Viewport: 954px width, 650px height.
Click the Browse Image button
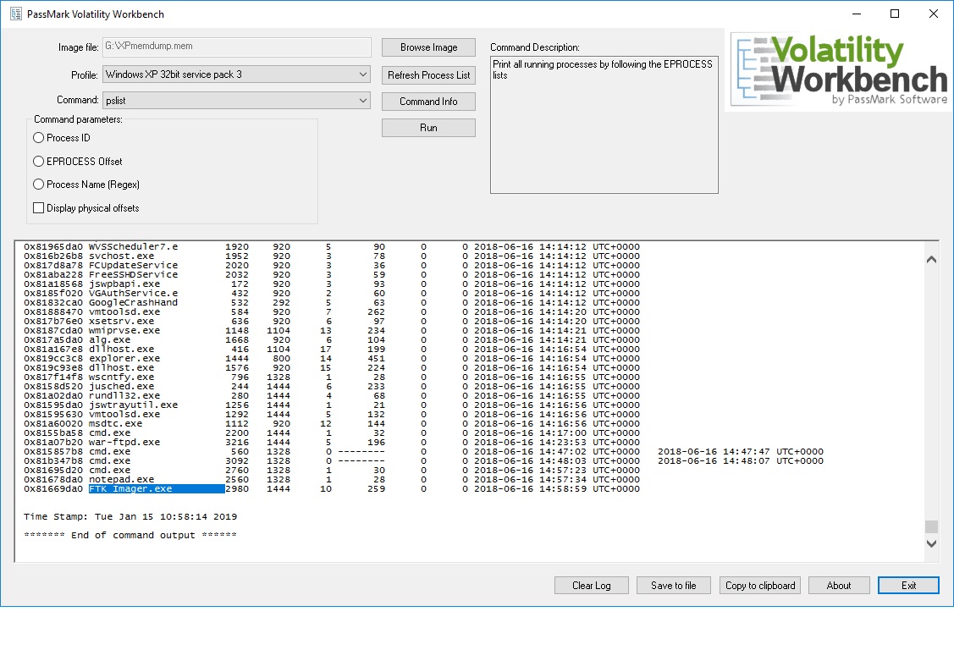(428, 47)
